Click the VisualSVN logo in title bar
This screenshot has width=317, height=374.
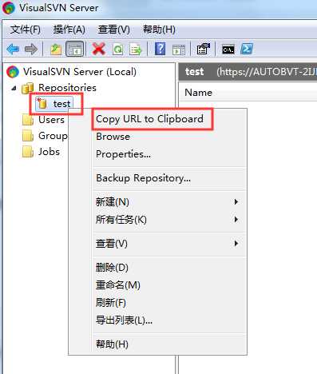pos(9,7)
